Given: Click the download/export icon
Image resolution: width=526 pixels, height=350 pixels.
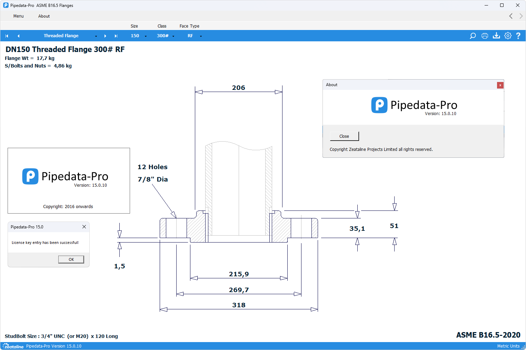Looking at the screenshot, I should pyautogui.click(x=496, y=35).
